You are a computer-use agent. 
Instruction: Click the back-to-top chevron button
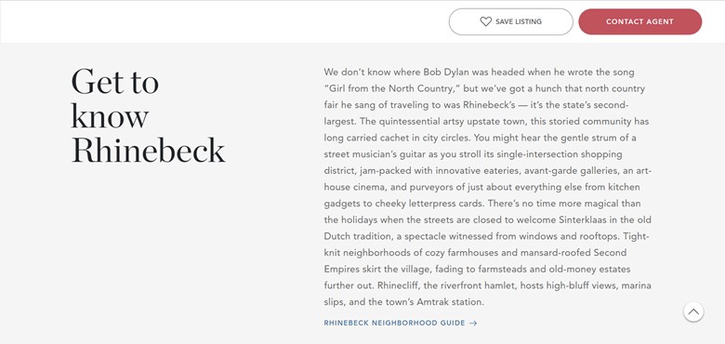point(693,311)
